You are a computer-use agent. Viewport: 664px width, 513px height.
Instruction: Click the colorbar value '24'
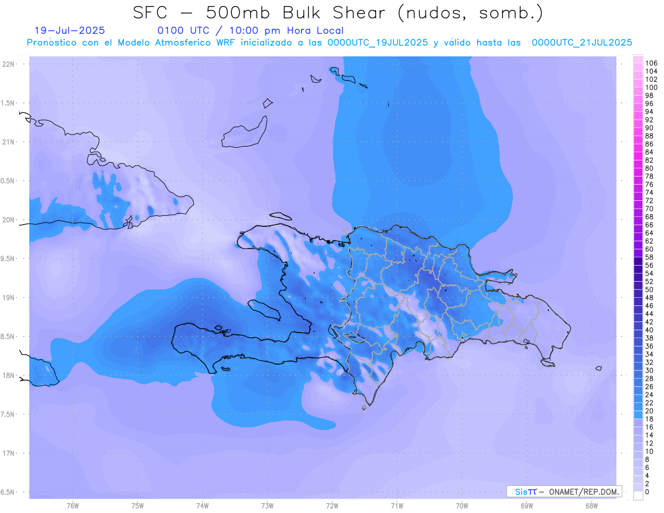650,395
